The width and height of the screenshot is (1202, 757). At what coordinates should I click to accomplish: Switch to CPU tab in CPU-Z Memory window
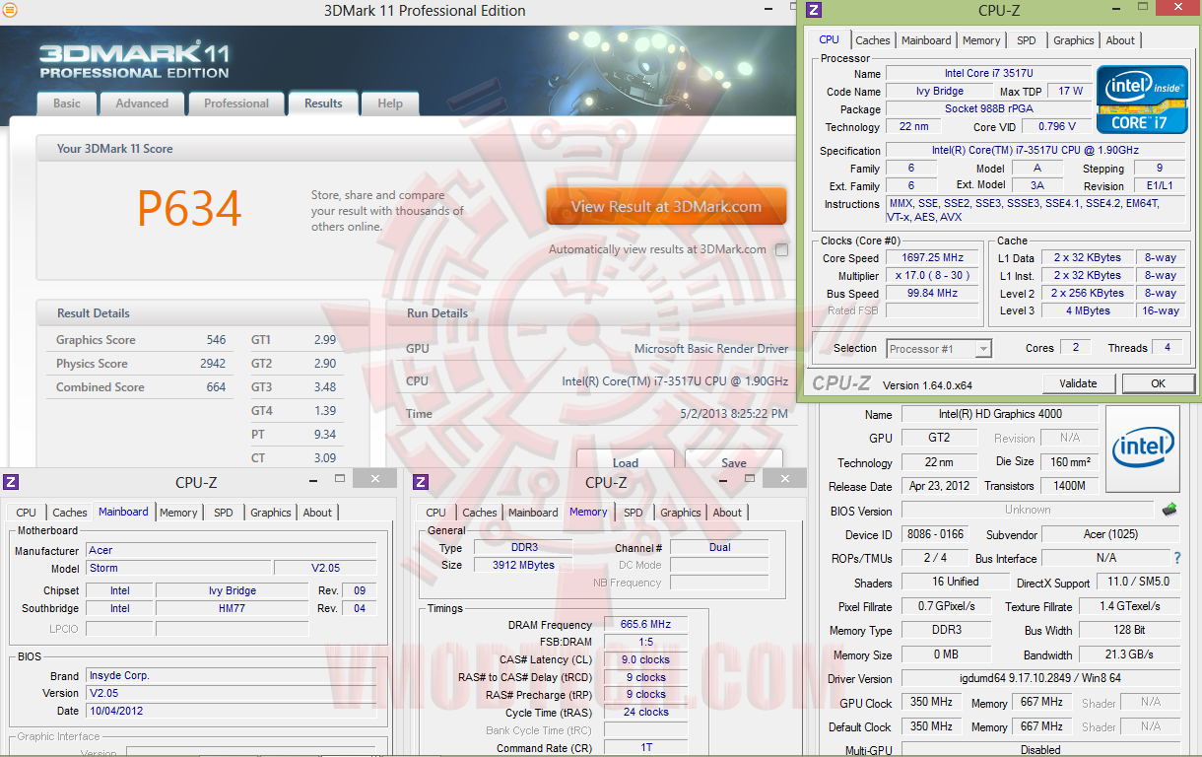[x=436, y=513]
